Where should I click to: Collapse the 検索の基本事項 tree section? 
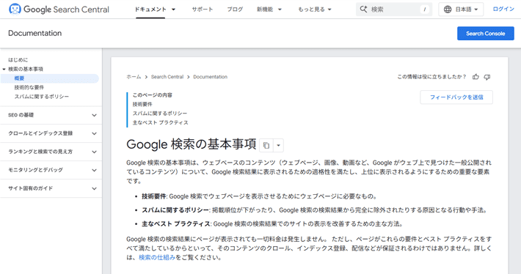click(4, 69)
